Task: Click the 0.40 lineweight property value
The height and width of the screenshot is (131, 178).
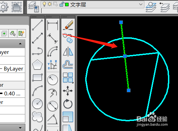Action: tap(12, 94)
